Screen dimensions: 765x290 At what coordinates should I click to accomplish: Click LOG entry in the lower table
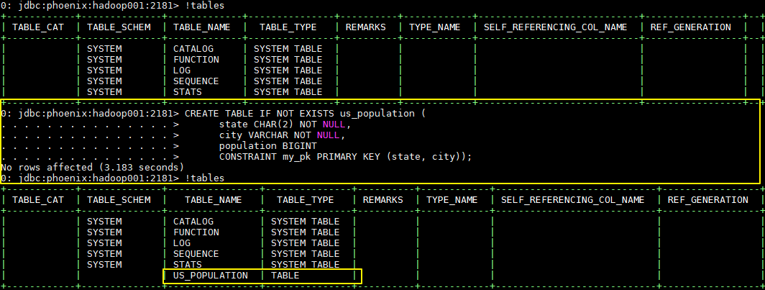click(x=182, y=243)
